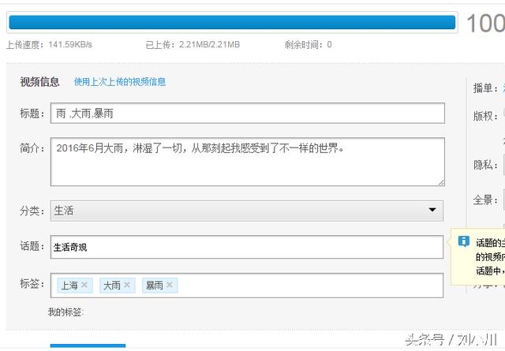This screenshot has height=351, width=505.
Task: Click the blue info icon beside topic field
Action: click(464, 241)
